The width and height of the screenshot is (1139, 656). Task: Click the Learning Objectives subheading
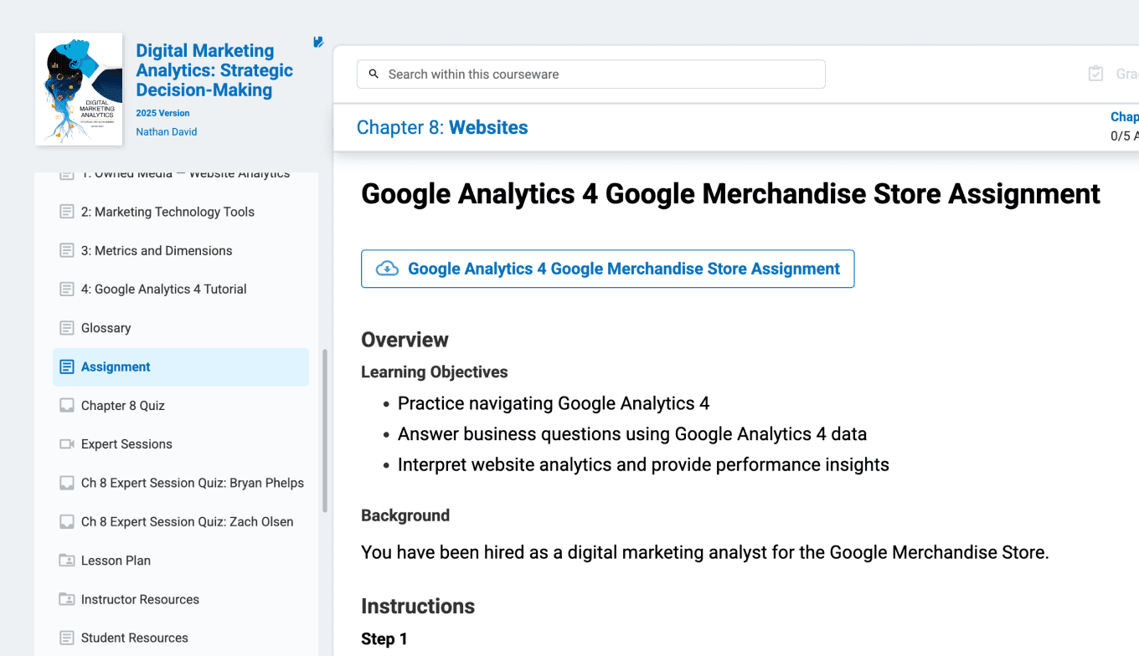(435, 372)
